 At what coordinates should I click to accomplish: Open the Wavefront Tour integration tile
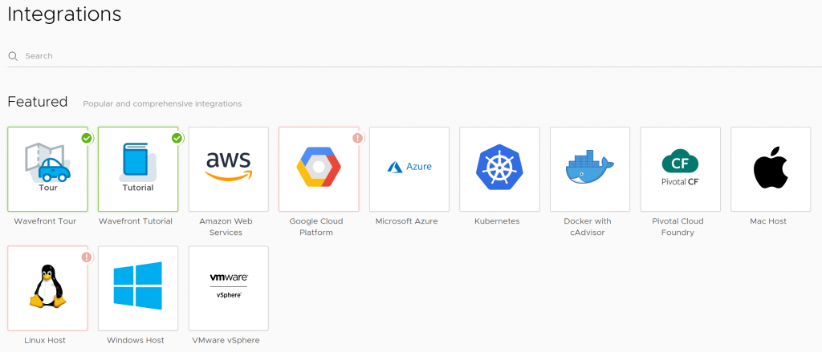[47, 168]
